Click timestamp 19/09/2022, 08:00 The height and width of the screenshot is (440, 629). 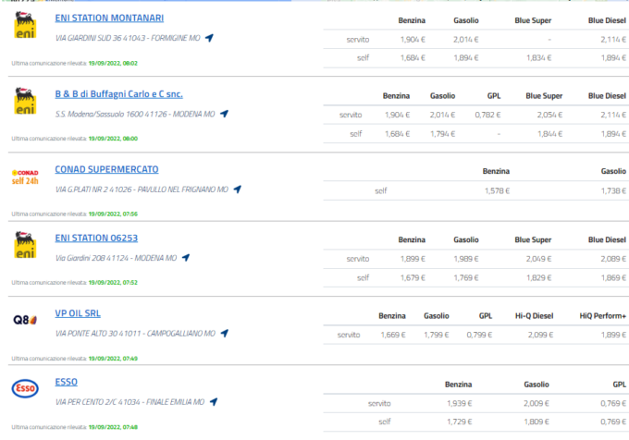[x=113, y=139]
